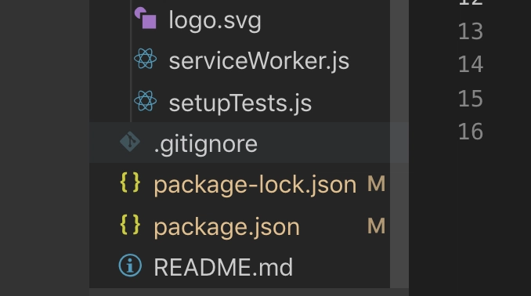Open README.md in the editor
531x296 pixels.
pyautogui.click(x=223, y=267)
